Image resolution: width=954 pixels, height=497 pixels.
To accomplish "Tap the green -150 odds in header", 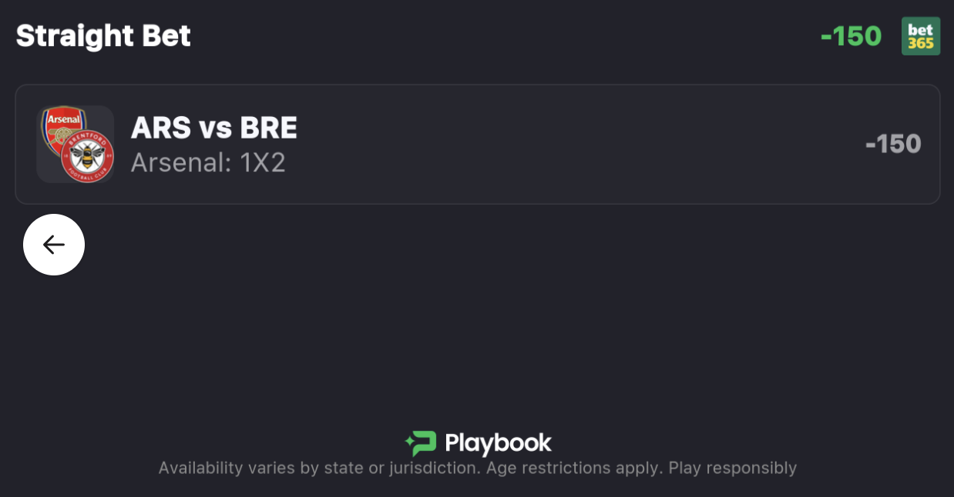I will (851, 36).
